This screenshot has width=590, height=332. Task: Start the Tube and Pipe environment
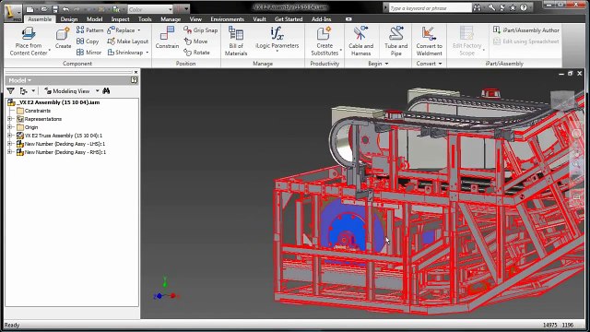click(x=395, y=41)
